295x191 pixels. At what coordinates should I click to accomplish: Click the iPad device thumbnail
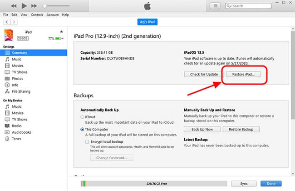pos(9,35)
